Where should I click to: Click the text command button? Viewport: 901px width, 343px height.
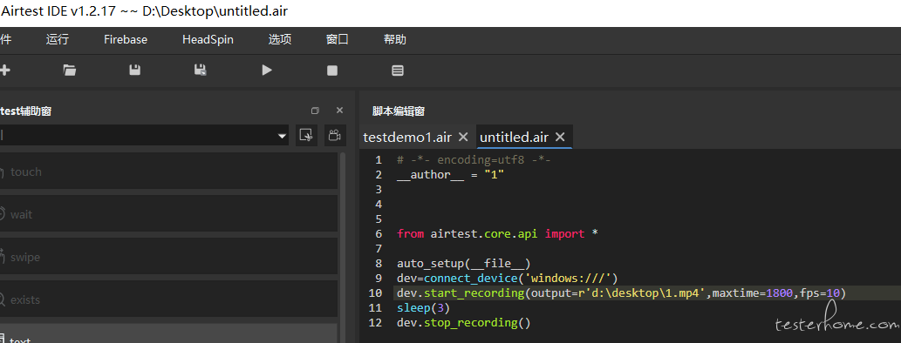click(x=167, y=333)
